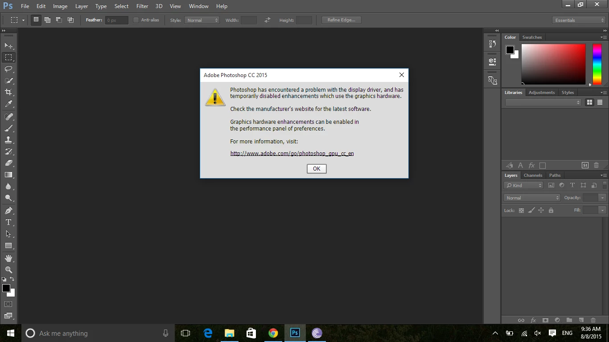The image size is (609, 342).
Task: Open the File menu
Action: pos(25,6)
